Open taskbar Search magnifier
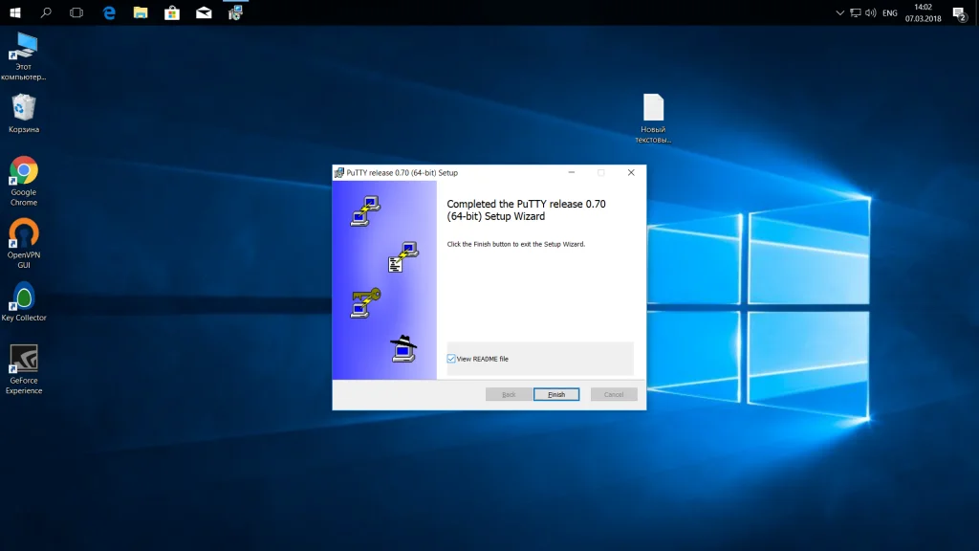The height and width of the screenshot is (551, 979). point(46,12)
